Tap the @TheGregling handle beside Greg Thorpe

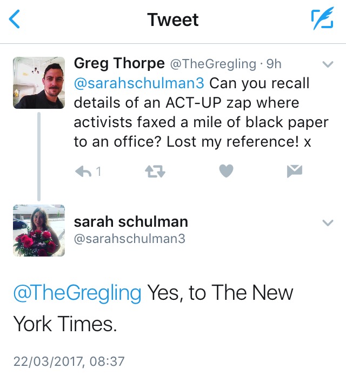pyautogui.click(x=213, y=64)
